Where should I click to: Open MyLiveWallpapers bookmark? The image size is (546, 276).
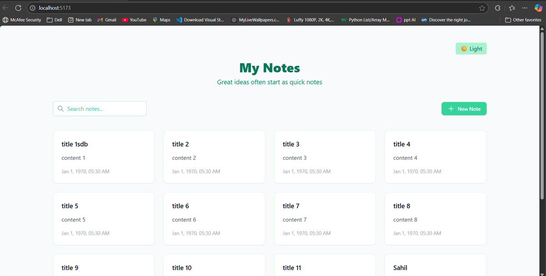click(255, 20)
